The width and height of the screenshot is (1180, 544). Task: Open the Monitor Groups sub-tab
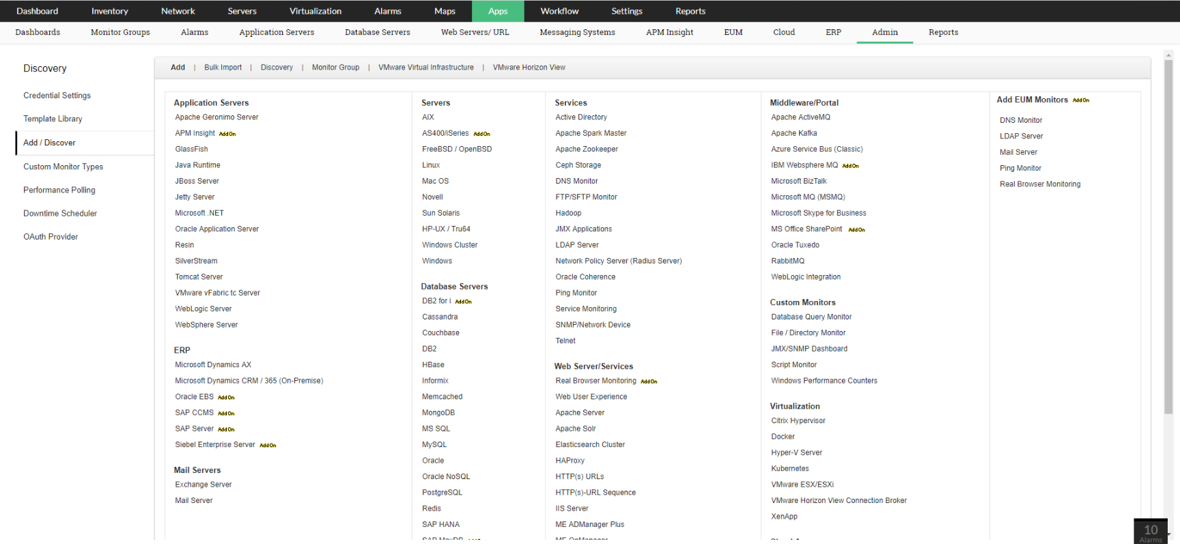tap(120, 32)
